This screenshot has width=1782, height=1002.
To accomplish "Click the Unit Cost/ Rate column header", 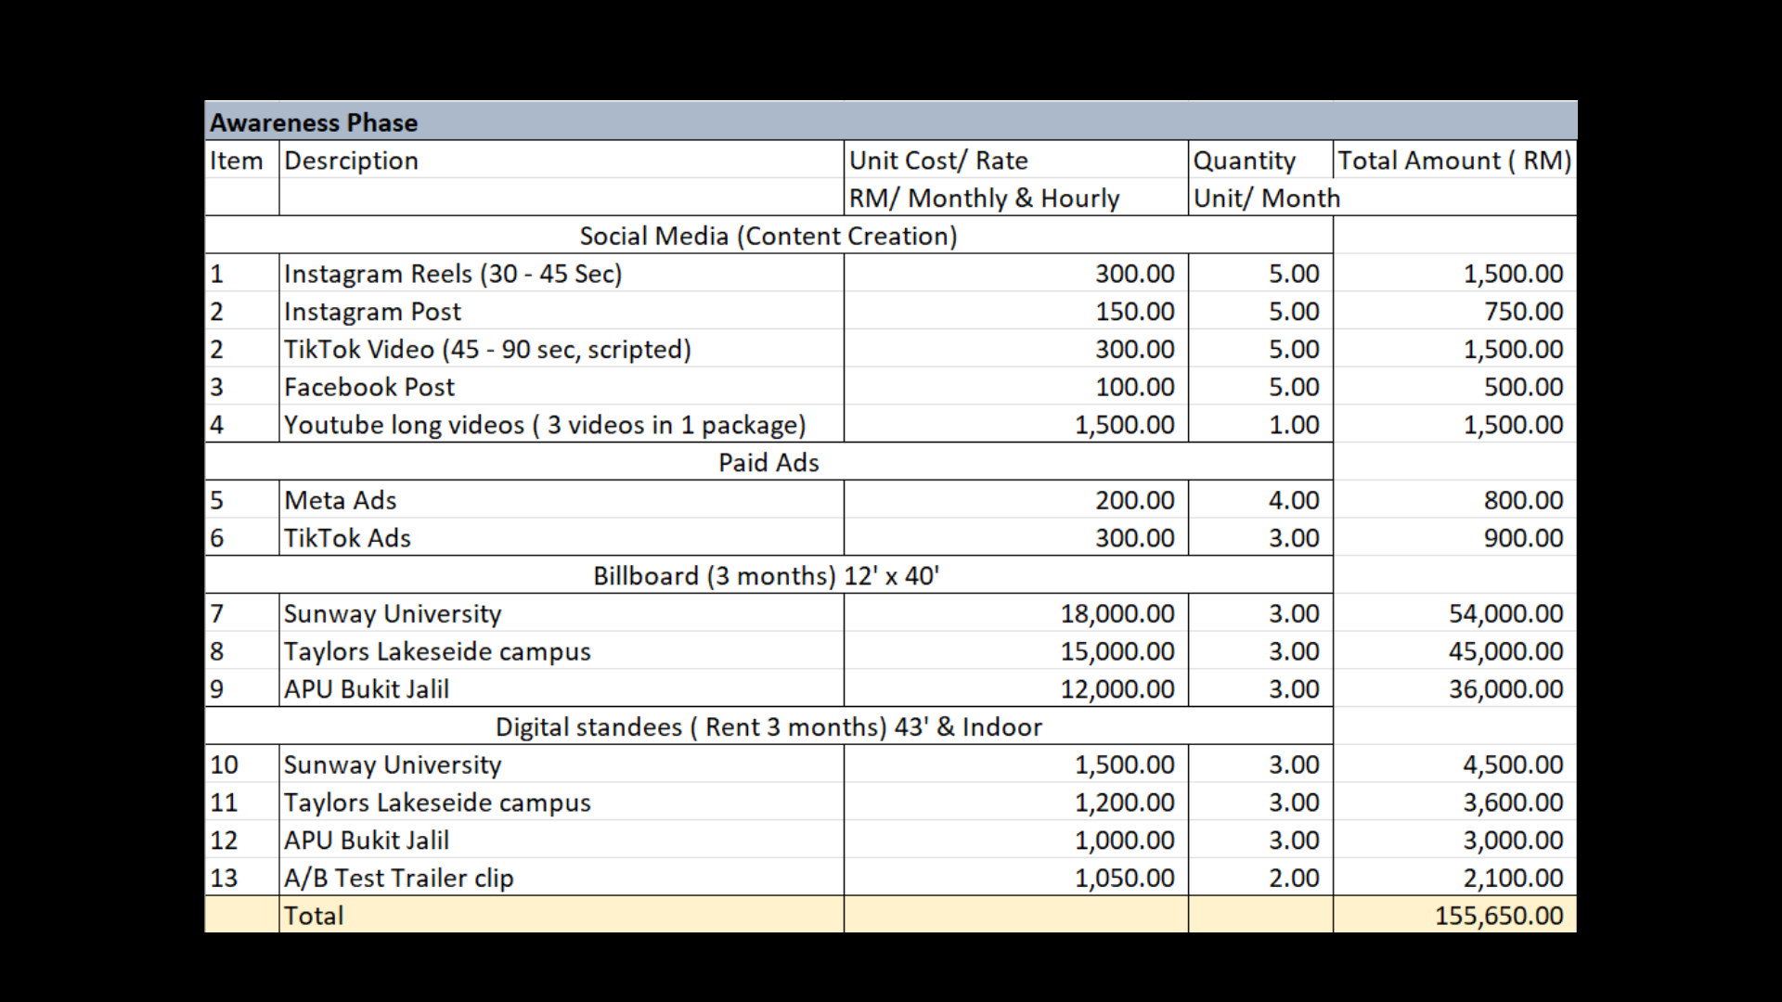I will (1016, 161).
